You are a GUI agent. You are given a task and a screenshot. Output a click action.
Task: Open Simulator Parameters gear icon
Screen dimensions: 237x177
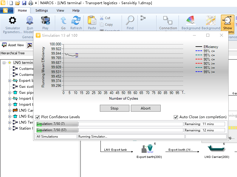[13, 20]
